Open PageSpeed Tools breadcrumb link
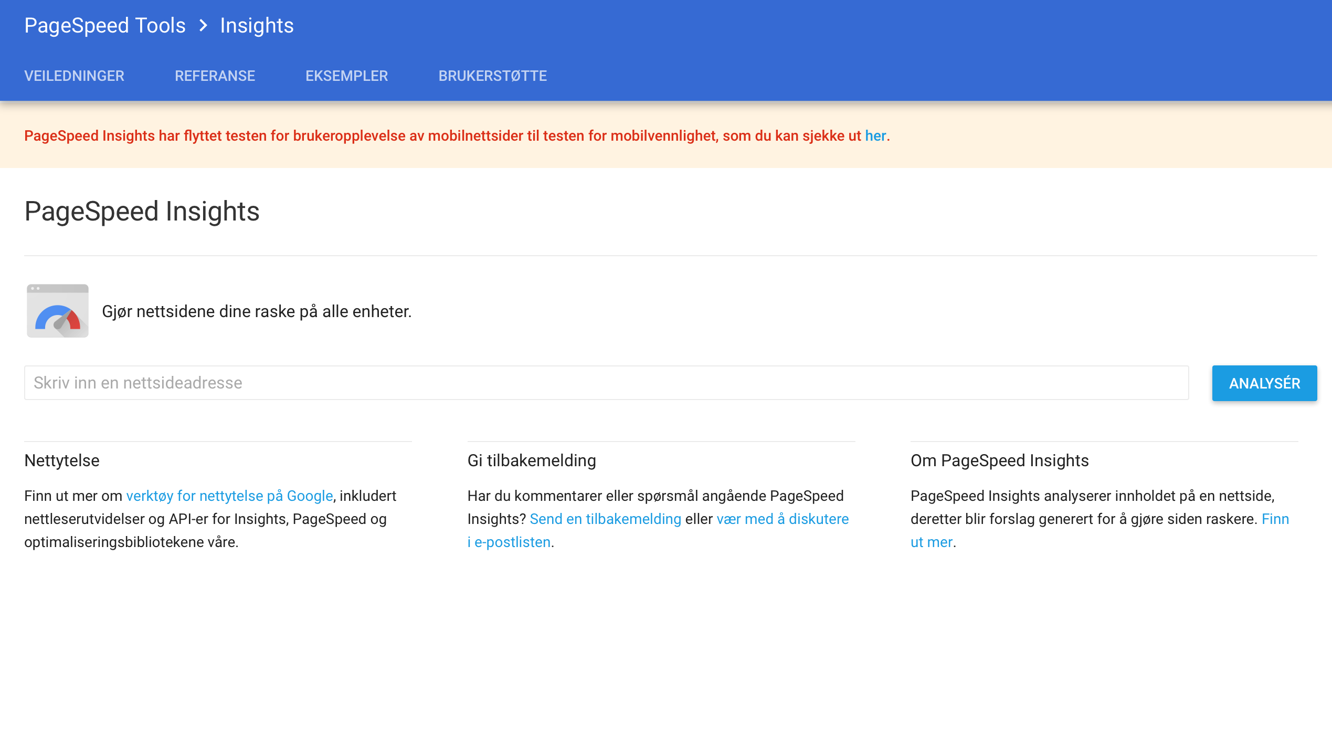 [105, 25]
